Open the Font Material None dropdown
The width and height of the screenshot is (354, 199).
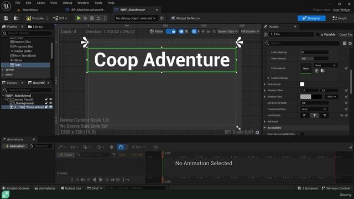point(326,65)
